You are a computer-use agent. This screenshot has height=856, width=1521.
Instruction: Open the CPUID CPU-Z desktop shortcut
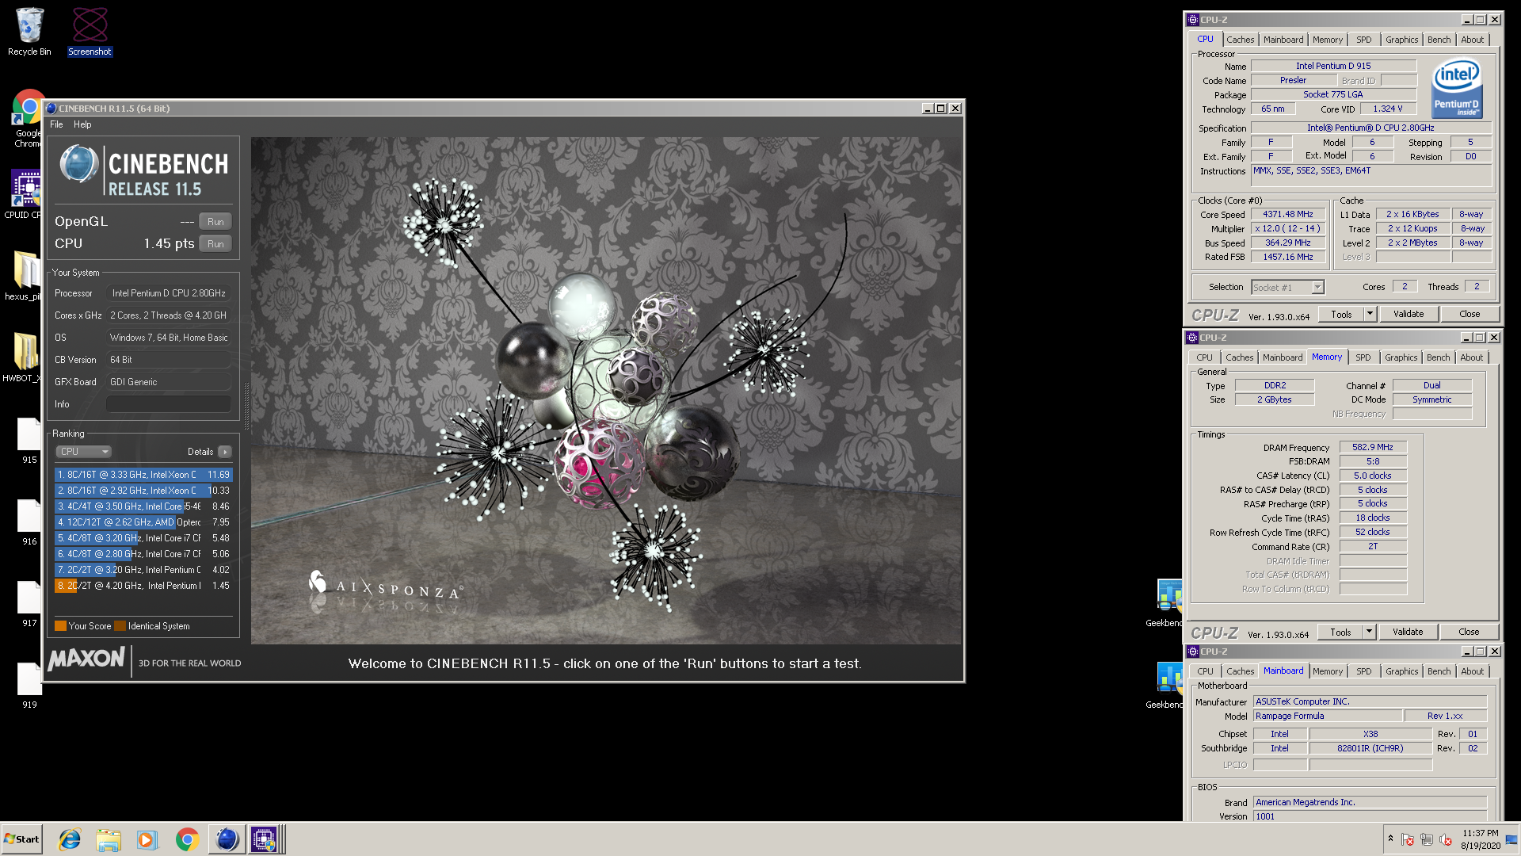point(25,194)
